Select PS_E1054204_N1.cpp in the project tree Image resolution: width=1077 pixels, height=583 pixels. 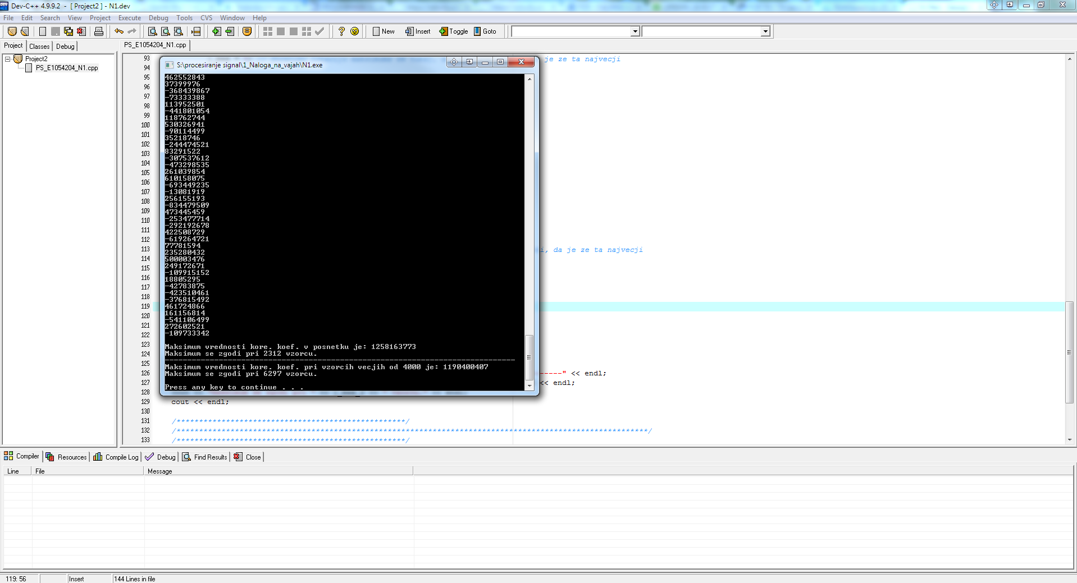coord(66,68)
